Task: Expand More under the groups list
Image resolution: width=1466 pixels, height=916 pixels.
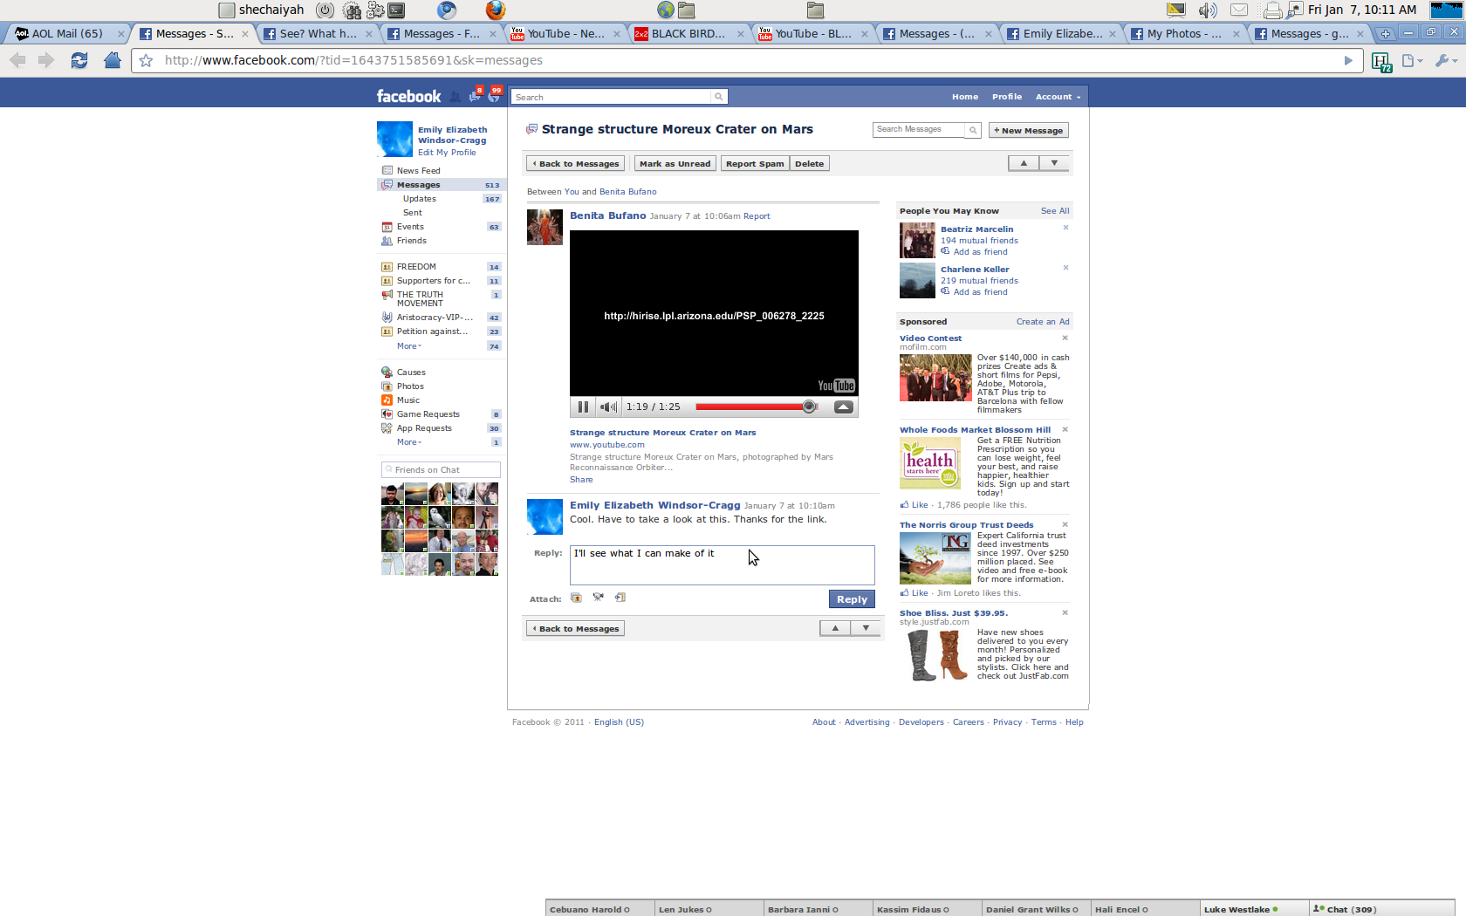Action: coord(408,346)
